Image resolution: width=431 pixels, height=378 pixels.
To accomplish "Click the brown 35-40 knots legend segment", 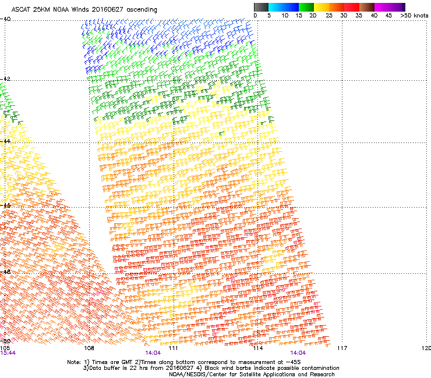I will (367, 7).
